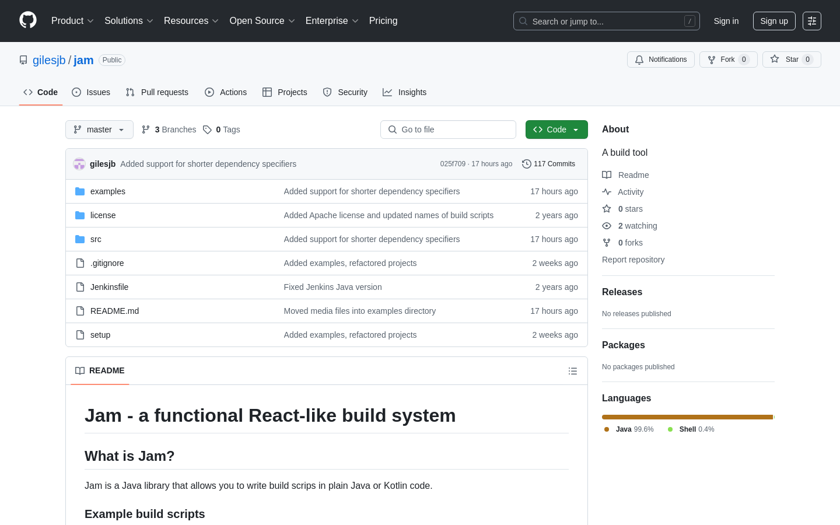The width and height of the screenshot is (840, 525).
Task: Focus the Go to file input
Action: point(448,129)
